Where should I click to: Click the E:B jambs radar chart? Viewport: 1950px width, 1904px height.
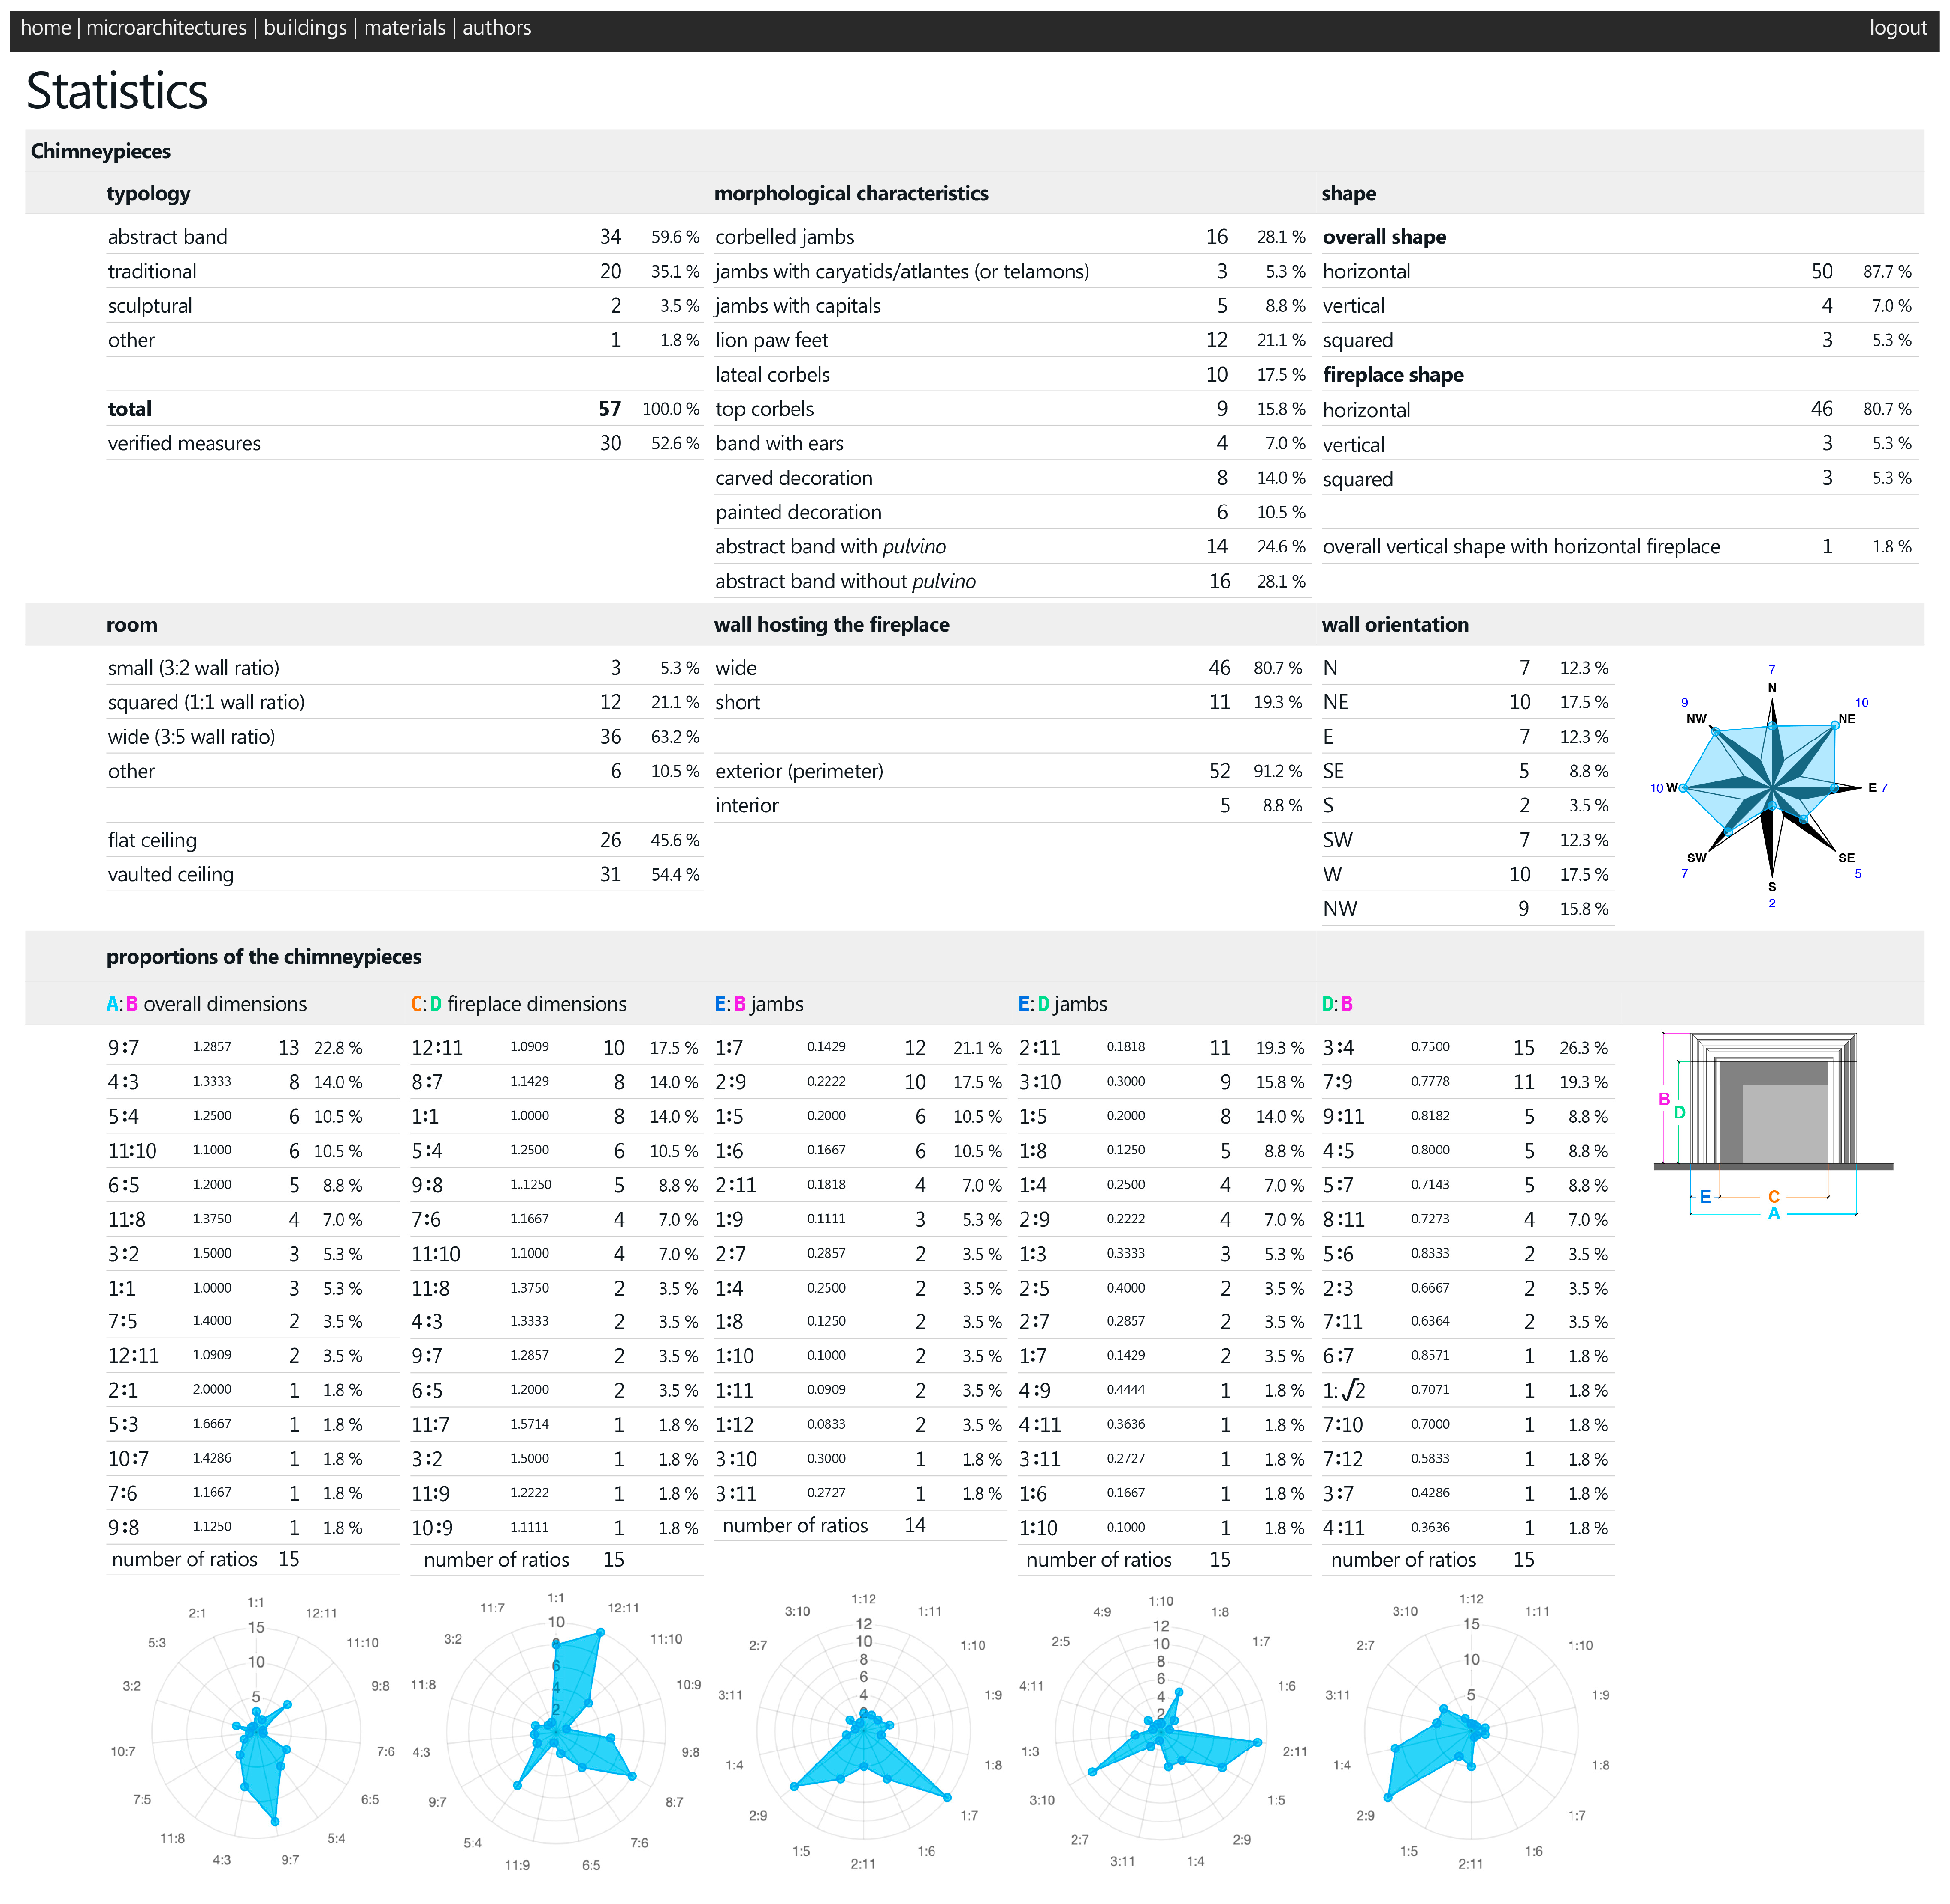pyautogui.click(x=863, y=1732)
